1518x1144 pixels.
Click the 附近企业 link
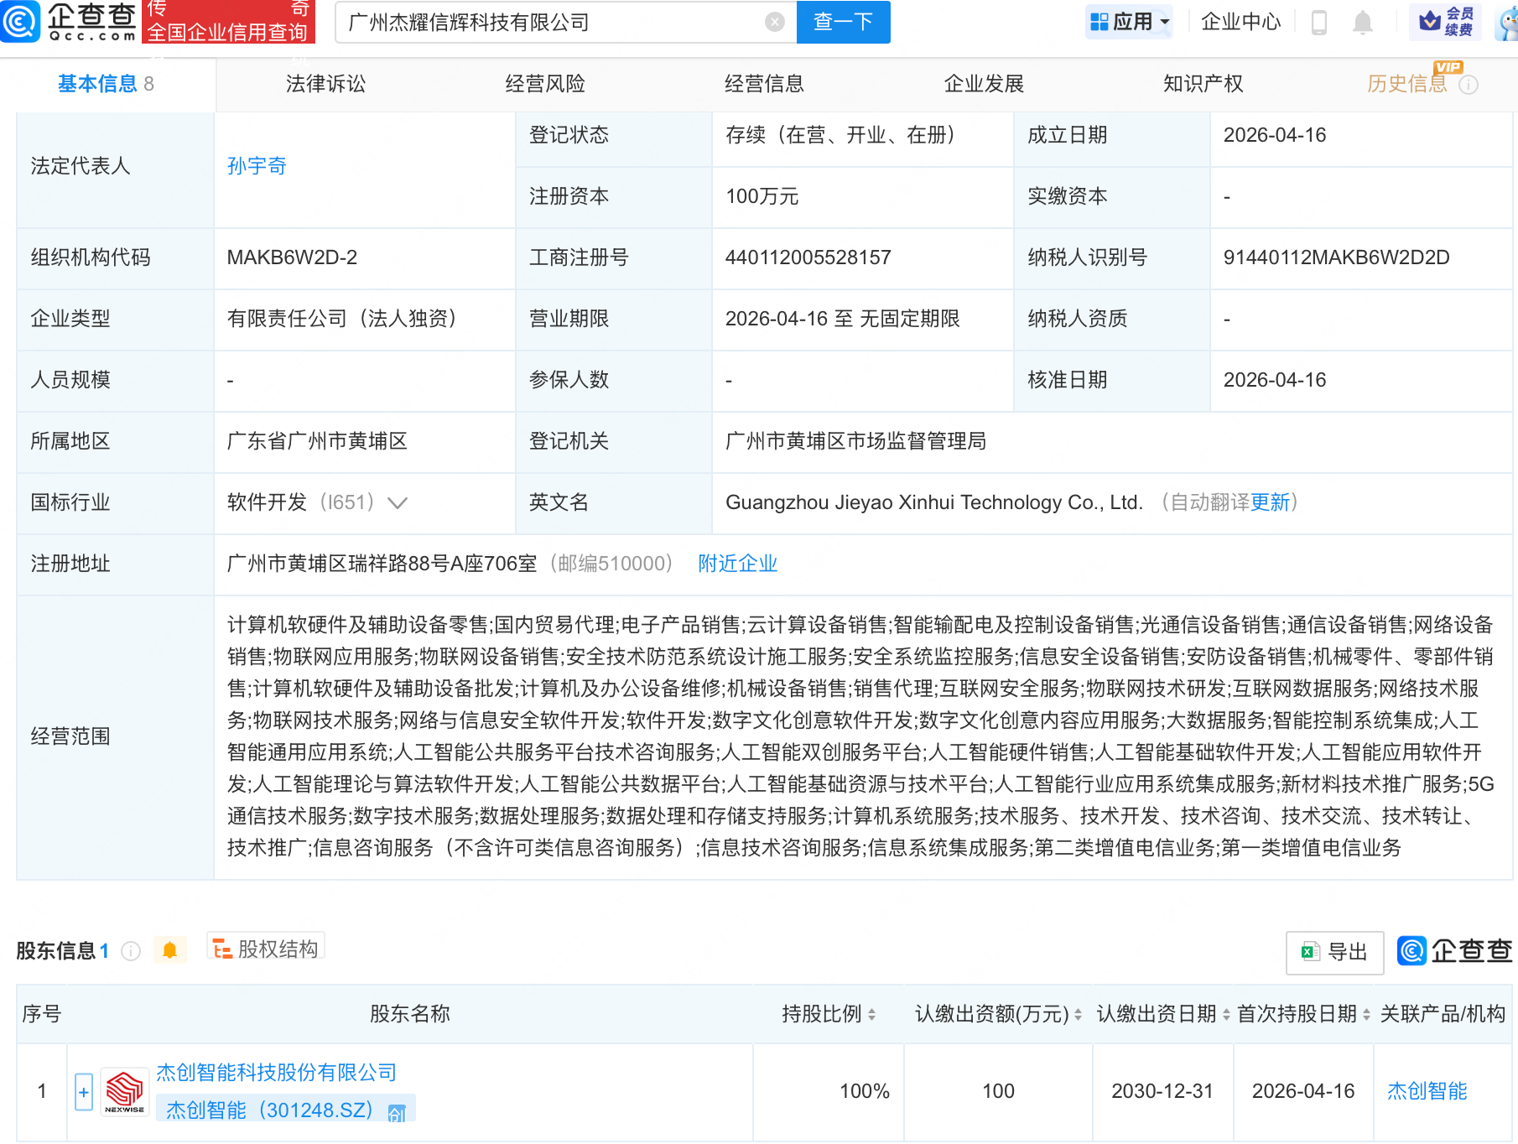click(x=737, y=564)
